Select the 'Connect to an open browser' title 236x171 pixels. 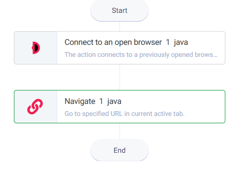(x=113, y=42)
